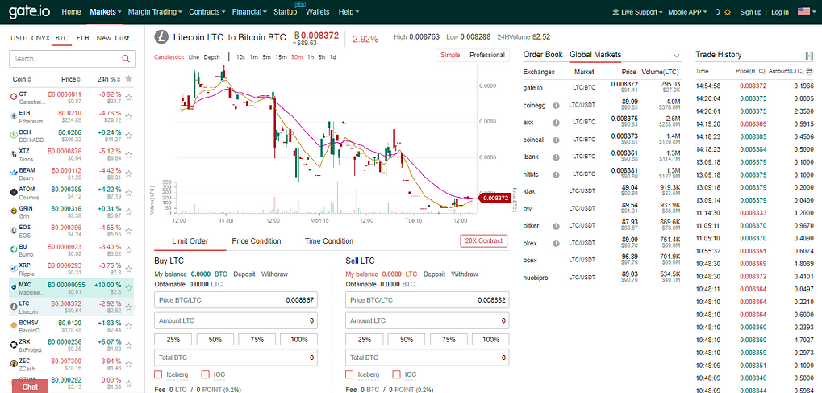
Task: Click info icon next to exx
Action: point(556,122)
